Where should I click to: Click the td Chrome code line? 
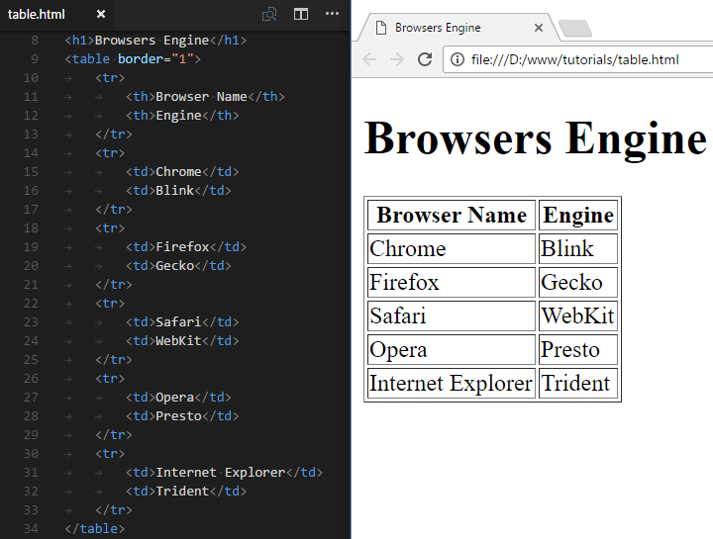pos(182,172)
